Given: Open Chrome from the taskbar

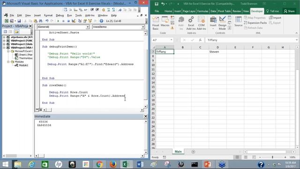Looking at the screenshot, I should click(x=99, y=164).
